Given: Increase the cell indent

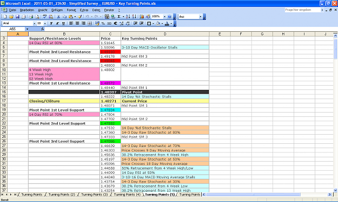Looking at the screenshot, I should coord(141,23).
